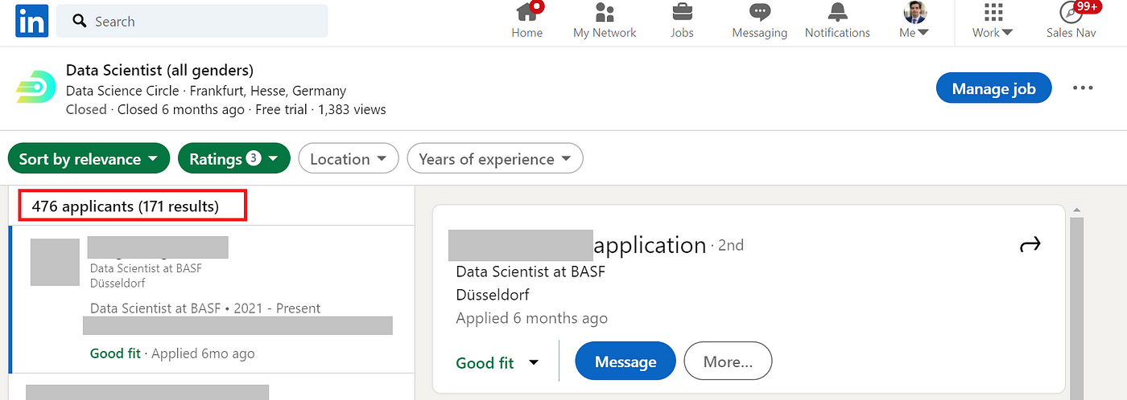Click 'Data Scientist at BASF • 2021 - Present' text
The image size is (1127, 400).
[x=205, y=308]
